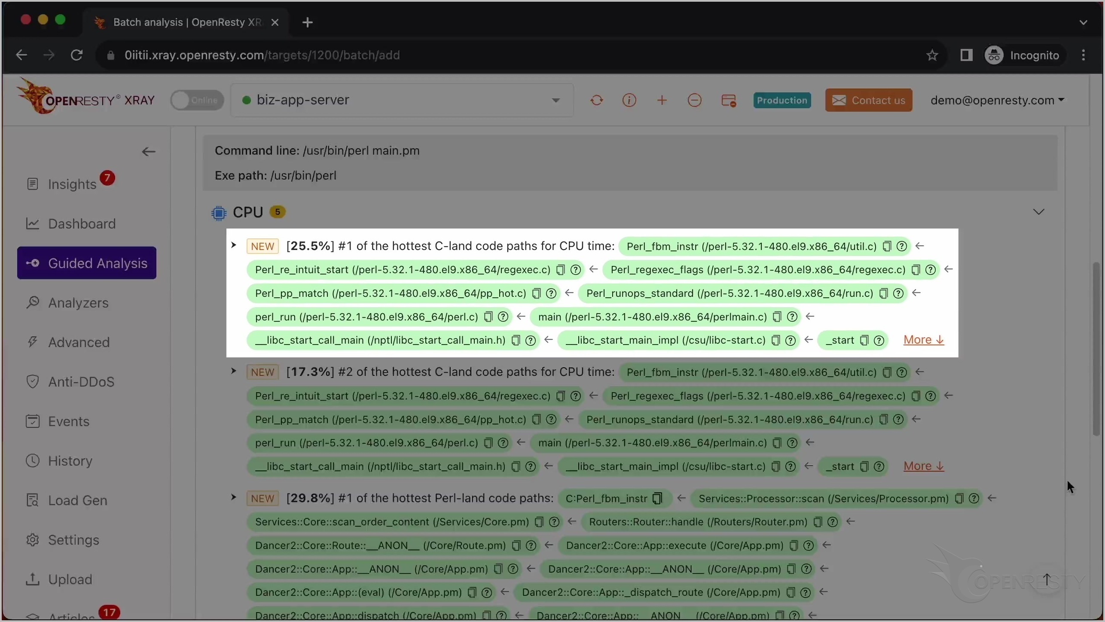
Task: Open Insights in sidebar
Action: click(x=71, y=184)
